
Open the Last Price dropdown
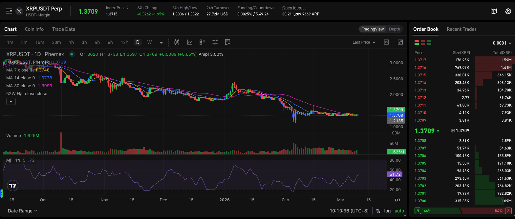pos(364,42)
